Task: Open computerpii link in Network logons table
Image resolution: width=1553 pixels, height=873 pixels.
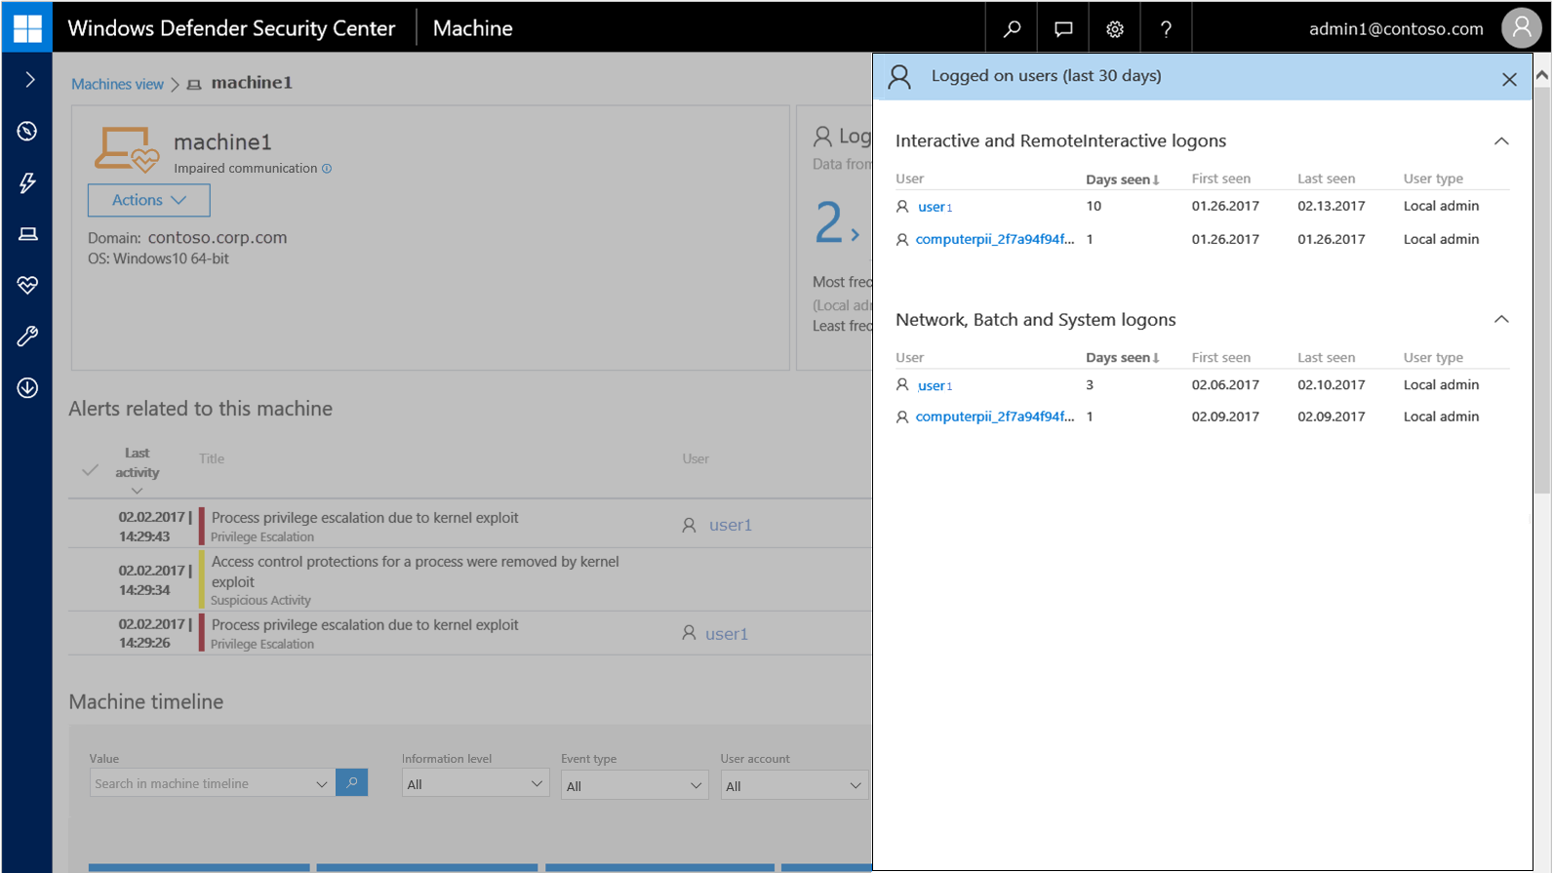Action: click(994, 417)
